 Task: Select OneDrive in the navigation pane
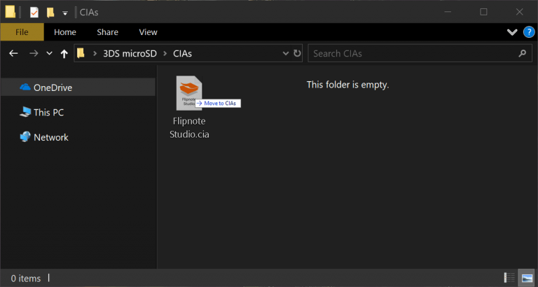click(53, 87)
